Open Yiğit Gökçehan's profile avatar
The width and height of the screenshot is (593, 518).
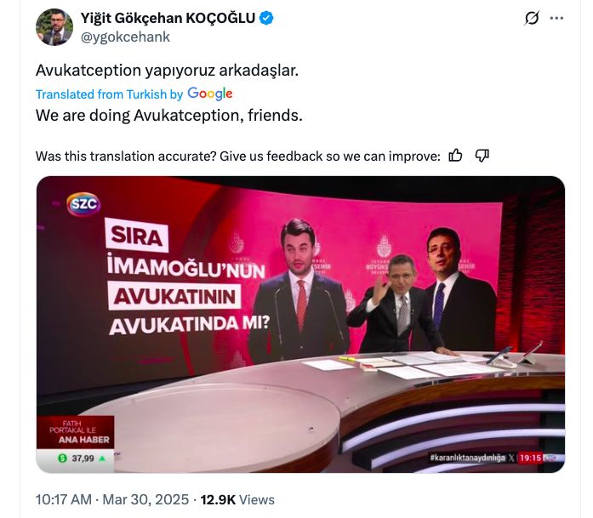pyautogui.click(x=54, y=27)
